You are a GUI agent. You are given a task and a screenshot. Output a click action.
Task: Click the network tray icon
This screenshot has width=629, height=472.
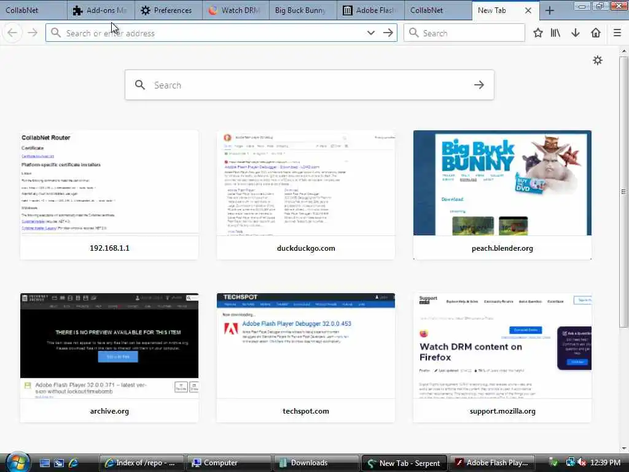(x=570, y=463)
